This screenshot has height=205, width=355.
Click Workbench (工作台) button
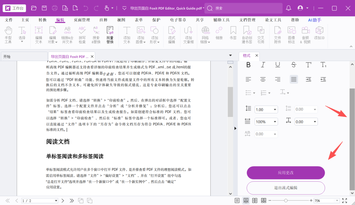point(14,8)
